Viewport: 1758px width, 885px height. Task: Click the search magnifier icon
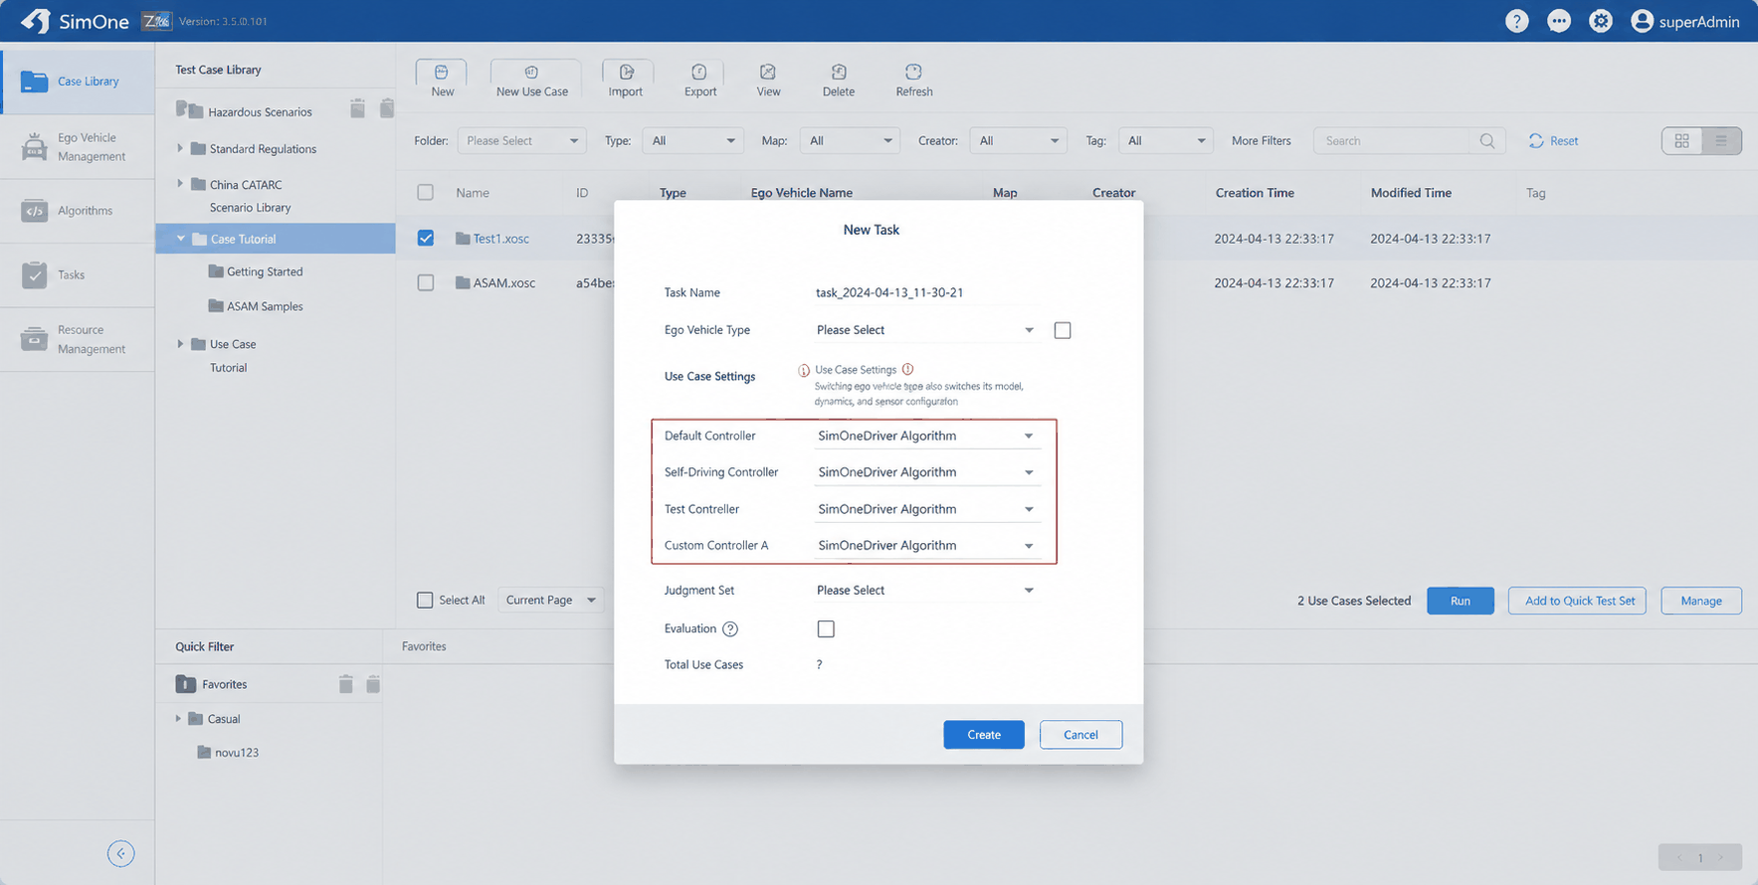(x=1487, y=141)
